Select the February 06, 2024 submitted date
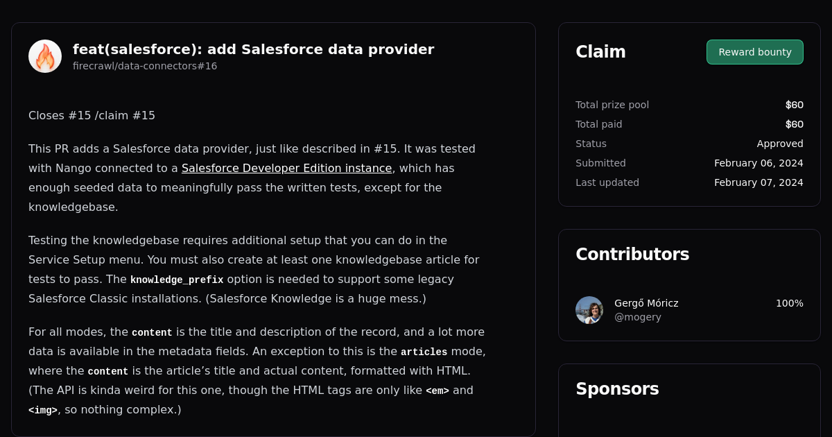 tap(759, 163)
